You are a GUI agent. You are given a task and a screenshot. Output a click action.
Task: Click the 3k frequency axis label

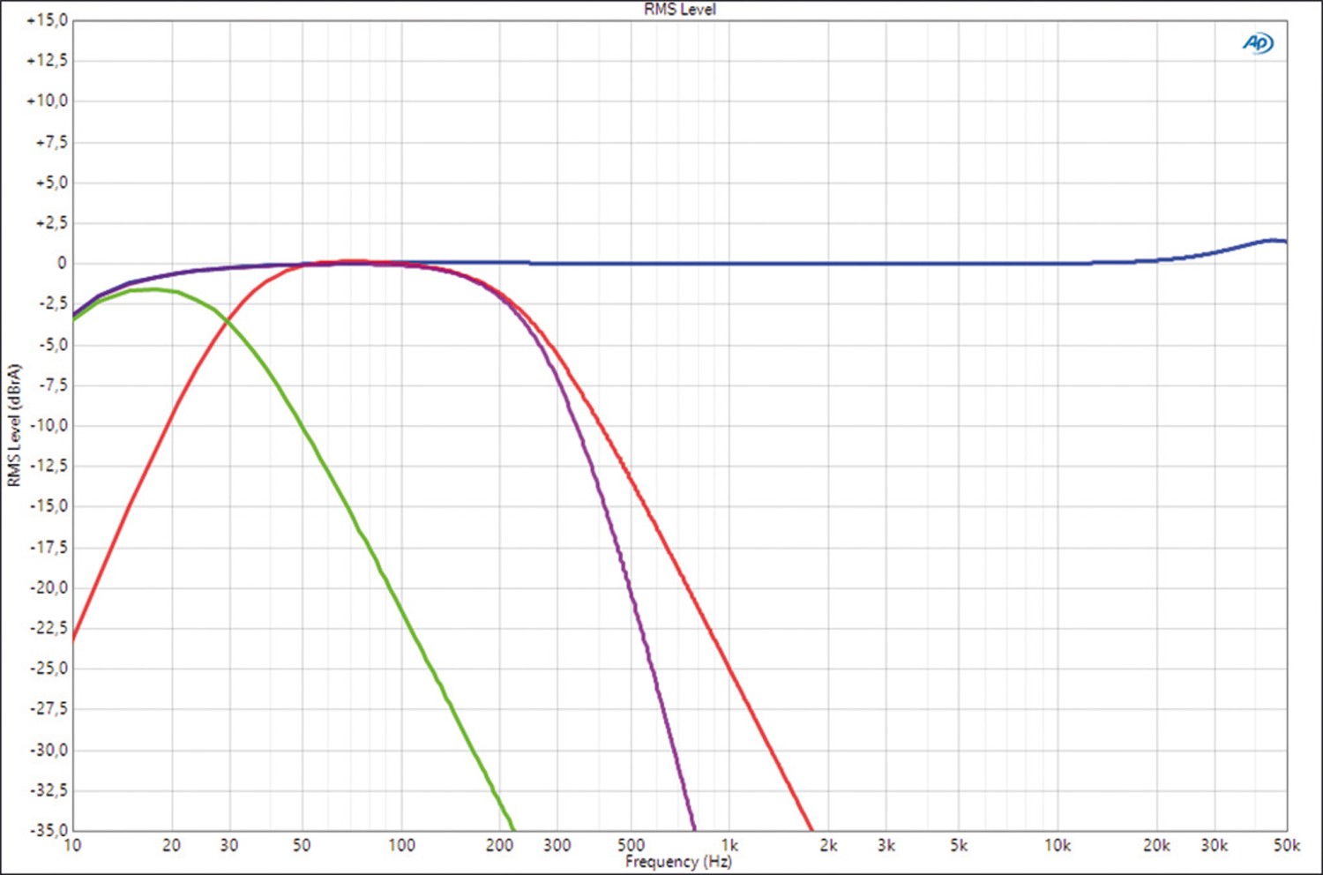pyautogui.click(x=886, y=845)
